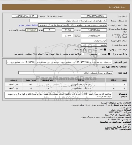Click the واحد شمارش column header
The image size is (132, 145).
pyautogui.click(x=48, y=80)
